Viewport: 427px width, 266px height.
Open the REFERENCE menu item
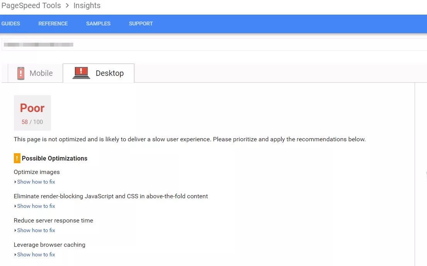coord(53,23)
